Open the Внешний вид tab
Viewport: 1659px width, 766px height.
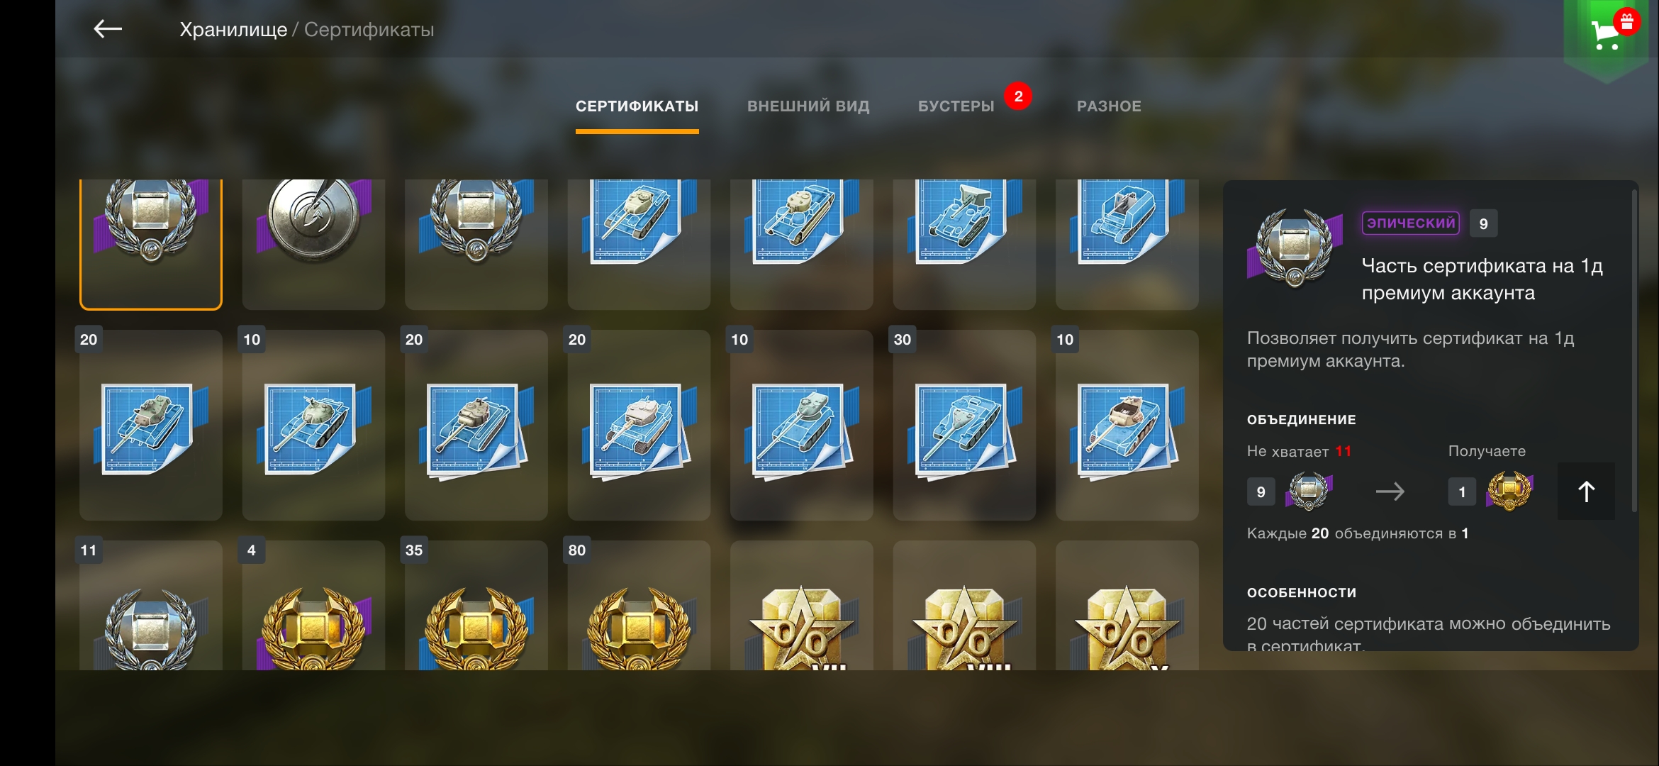[x=808, y=106]
